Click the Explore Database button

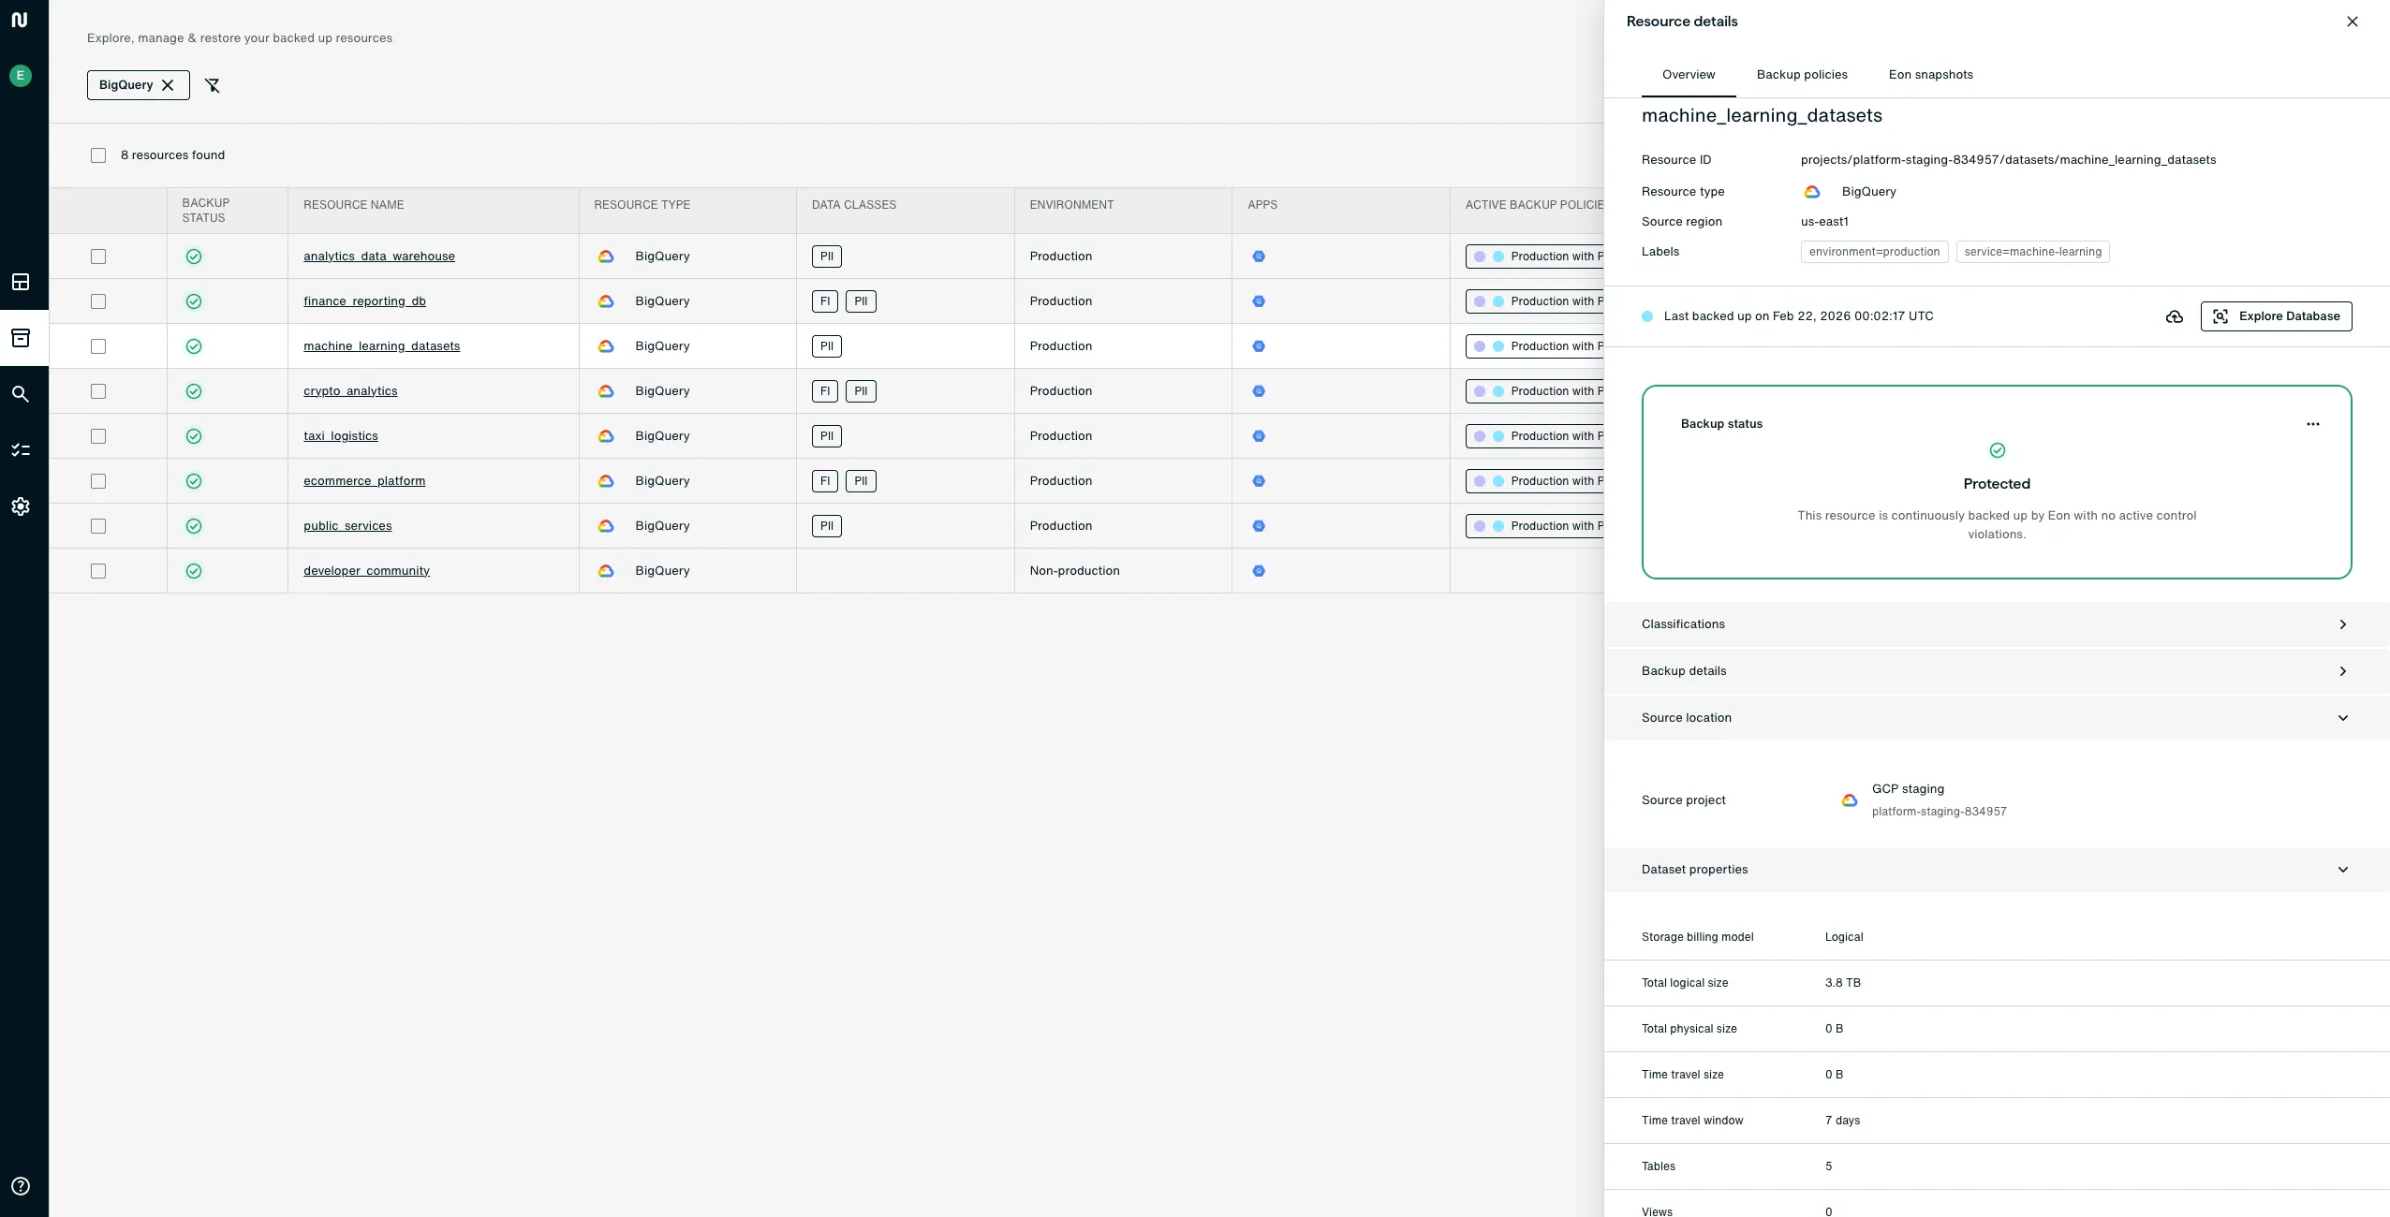coord(2276,316)
